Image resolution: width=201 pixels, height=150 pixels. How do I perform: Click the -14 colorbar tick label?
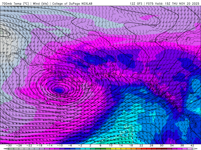[x=49, y=145]
